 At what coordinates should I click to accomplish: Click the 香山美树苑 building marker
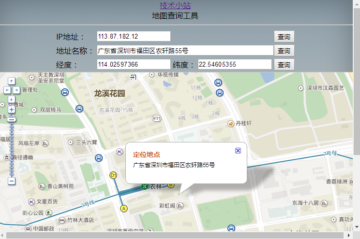[x=41, y=186]
